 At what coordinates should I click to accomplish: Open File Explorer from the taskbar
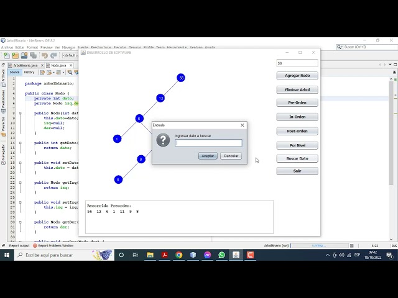tap(150, 255)
